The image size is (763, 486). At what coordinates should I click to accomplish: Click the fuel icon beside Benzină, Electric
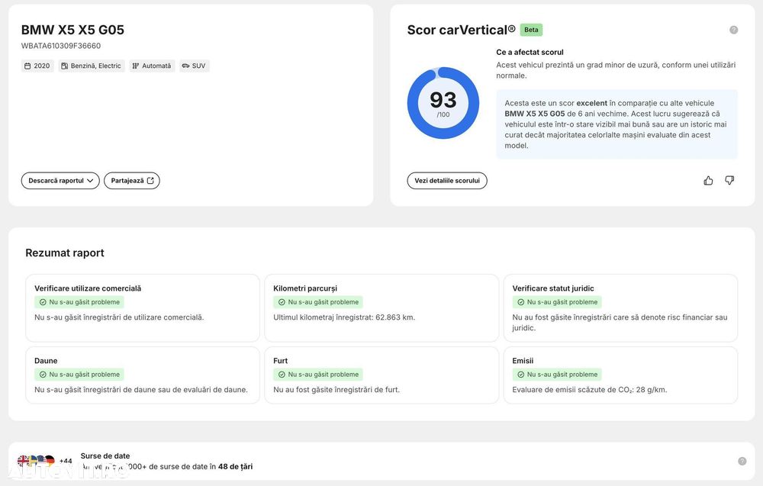pos(64,66)
